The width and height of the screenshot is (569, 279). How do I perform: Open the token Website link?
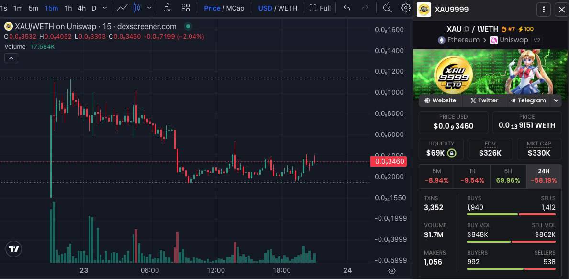[441, 100]
